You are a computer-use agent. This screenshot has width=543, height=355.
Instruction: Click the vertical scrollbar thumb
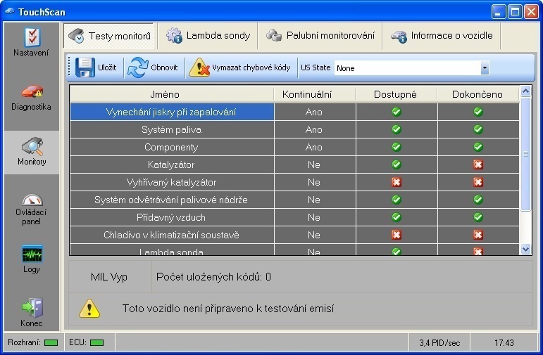tap(525, 154)
